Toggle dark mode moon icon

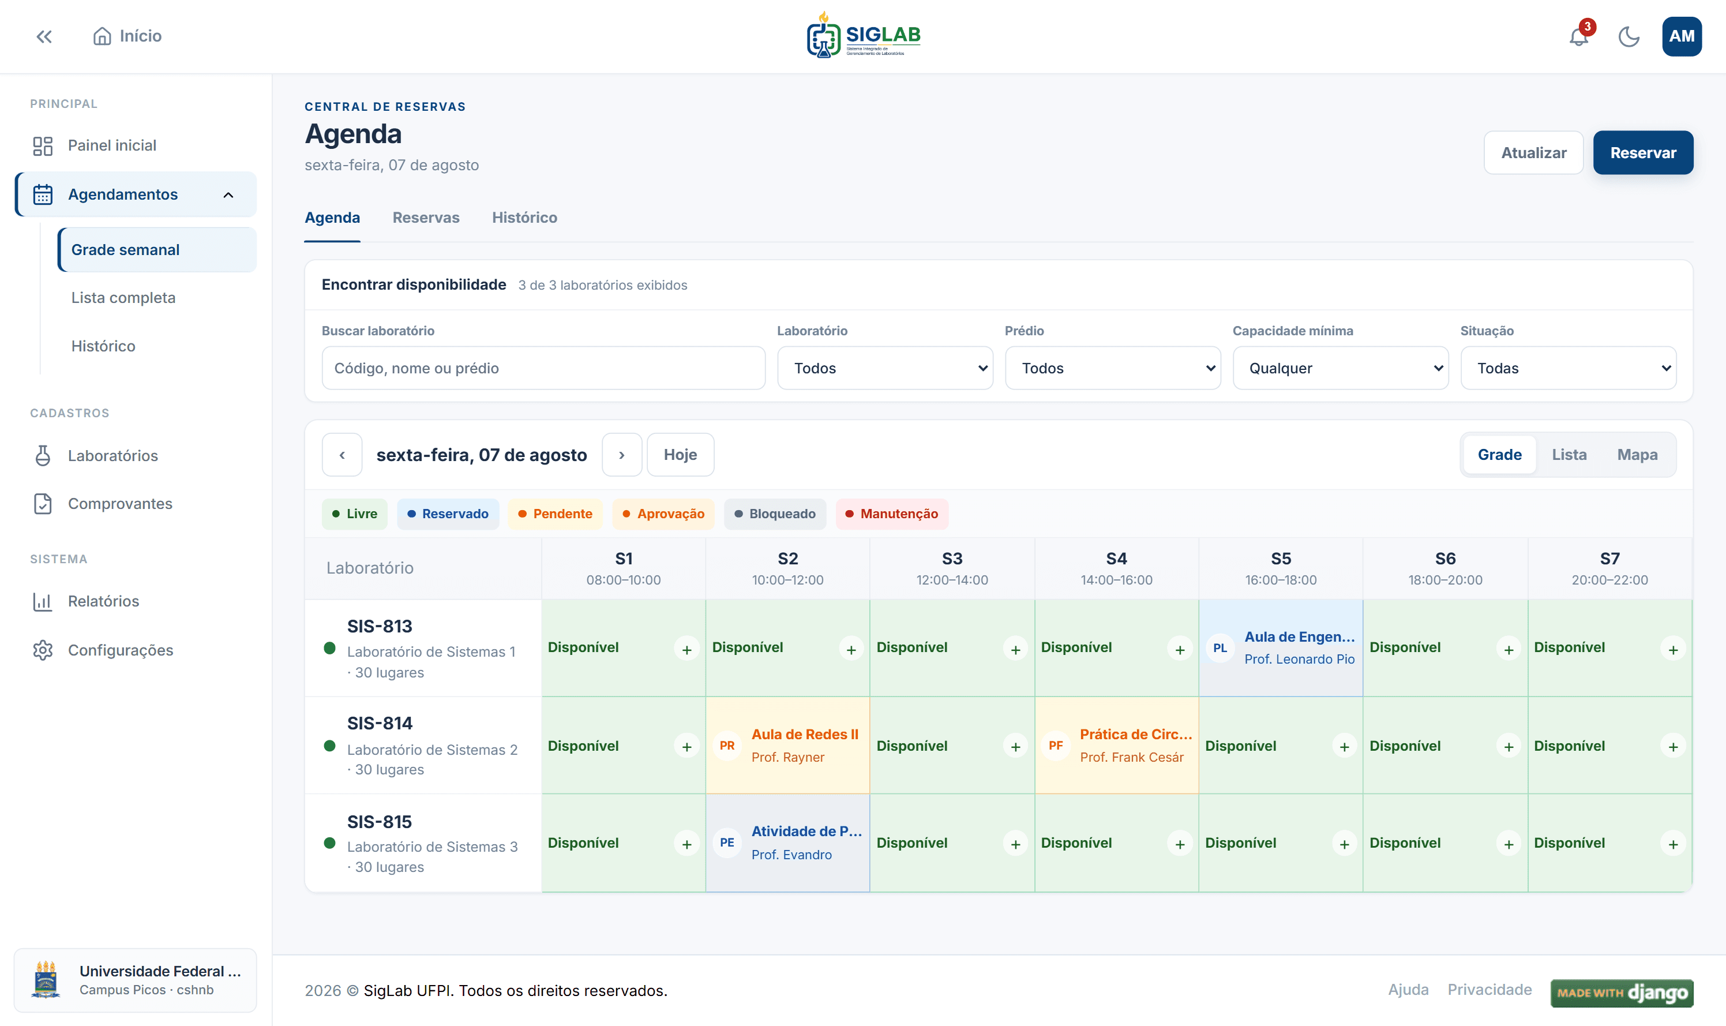tap(1629, 36)
